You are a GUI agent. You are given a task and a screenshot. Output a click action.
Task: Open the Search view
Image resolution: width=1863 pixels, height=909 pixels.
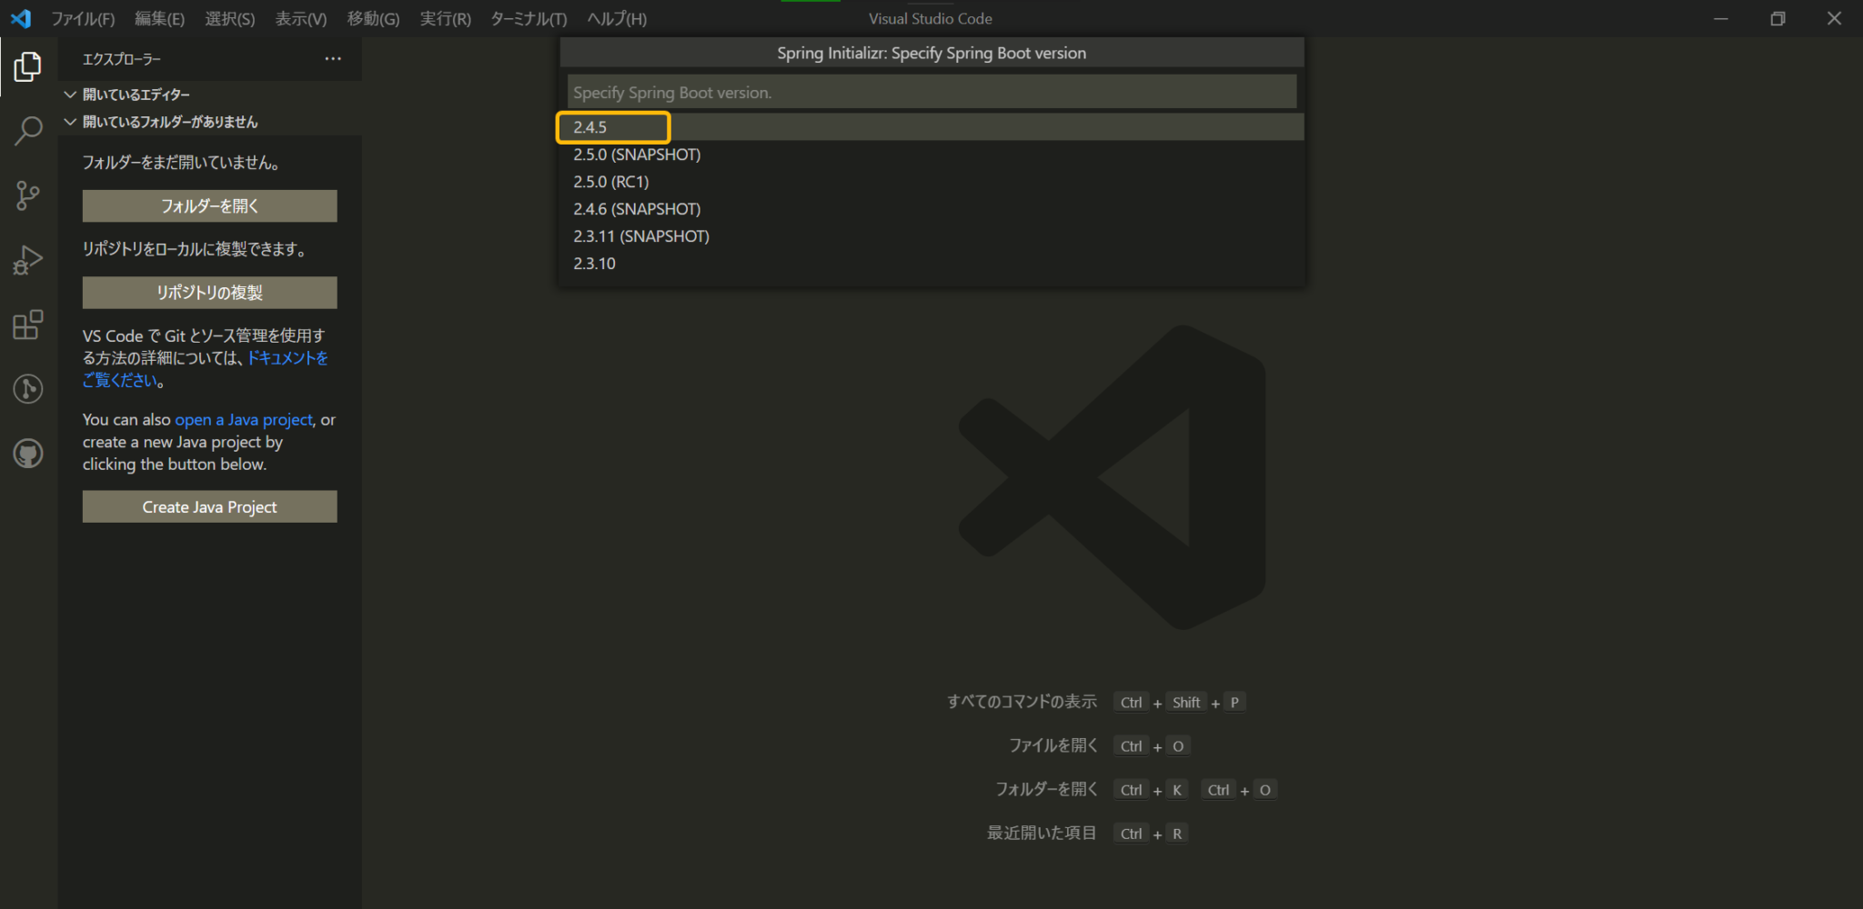(28, 130)
